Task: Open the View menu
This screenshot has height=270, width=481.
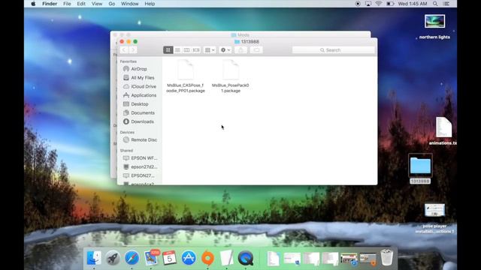Action: tap(97, 4)
